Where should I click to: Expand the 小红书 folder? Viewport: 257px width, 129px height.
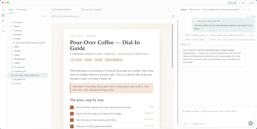9,63
